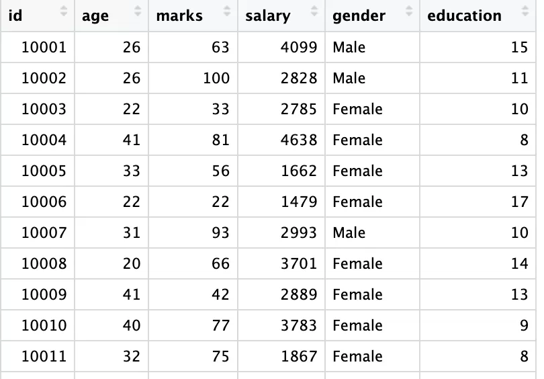The image size is (544, 379).
Task: Click the salary value 3701
Action: pos(299,263)
